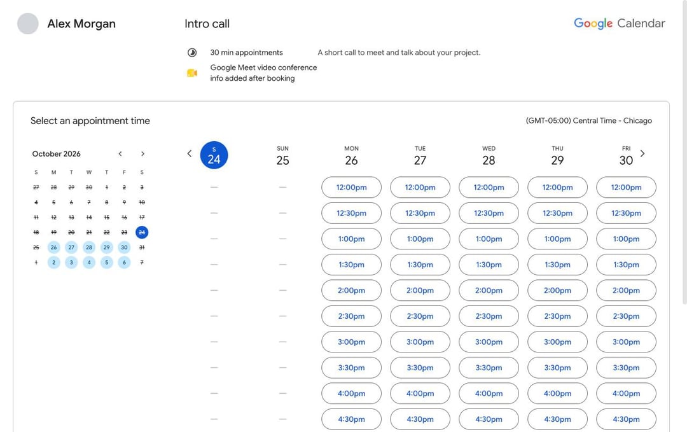This screenshot has height=432, width=687.
Task: Book Tuesday 27 at 3:00pm
Action: coord(420,342)
